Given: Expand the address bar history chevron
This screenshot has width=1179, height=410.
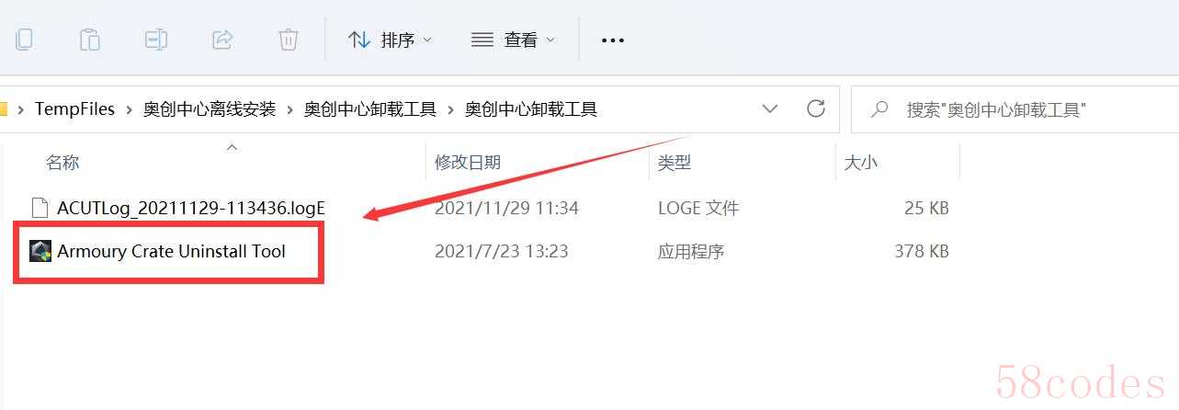Looking at the screenshot, I should pos(770,109).
